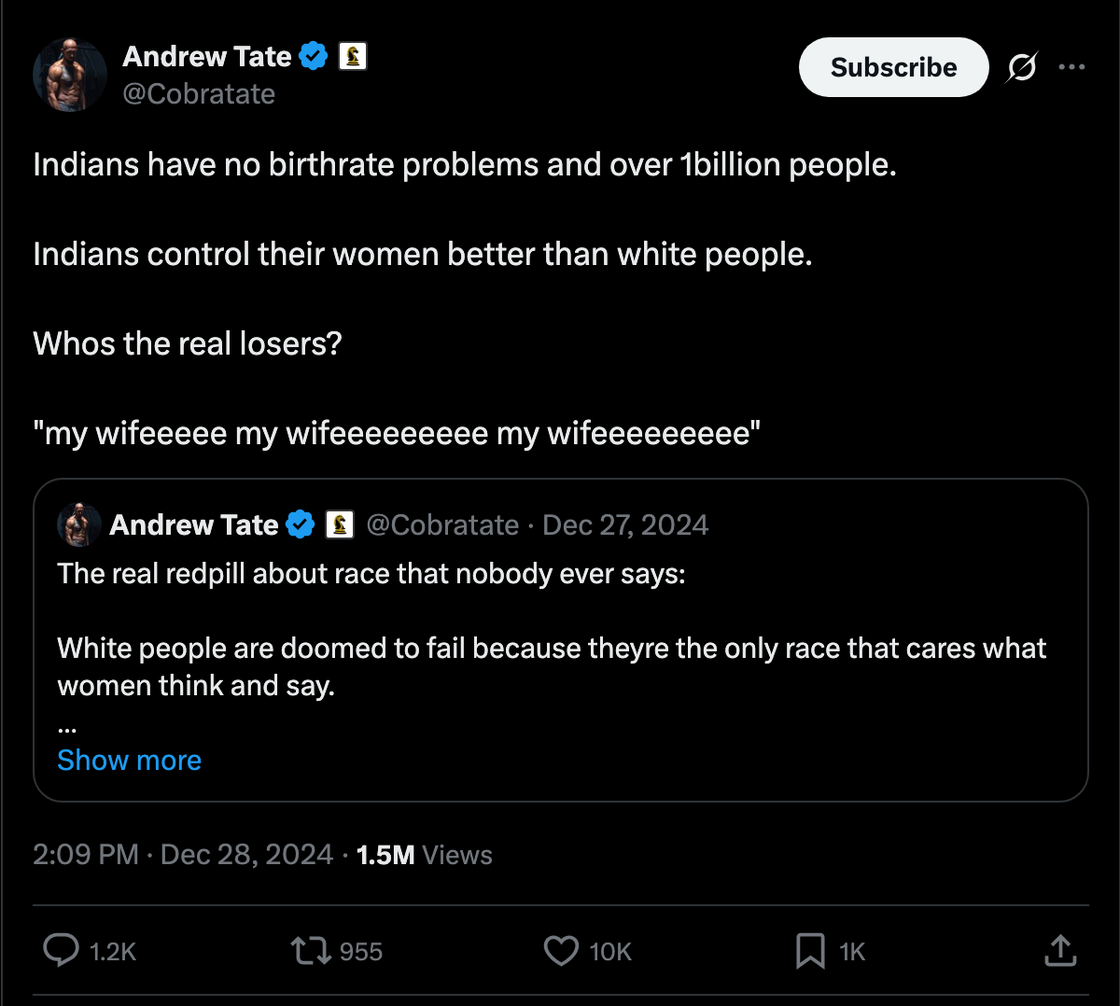Open the share upload icon

coord(1060,950)
